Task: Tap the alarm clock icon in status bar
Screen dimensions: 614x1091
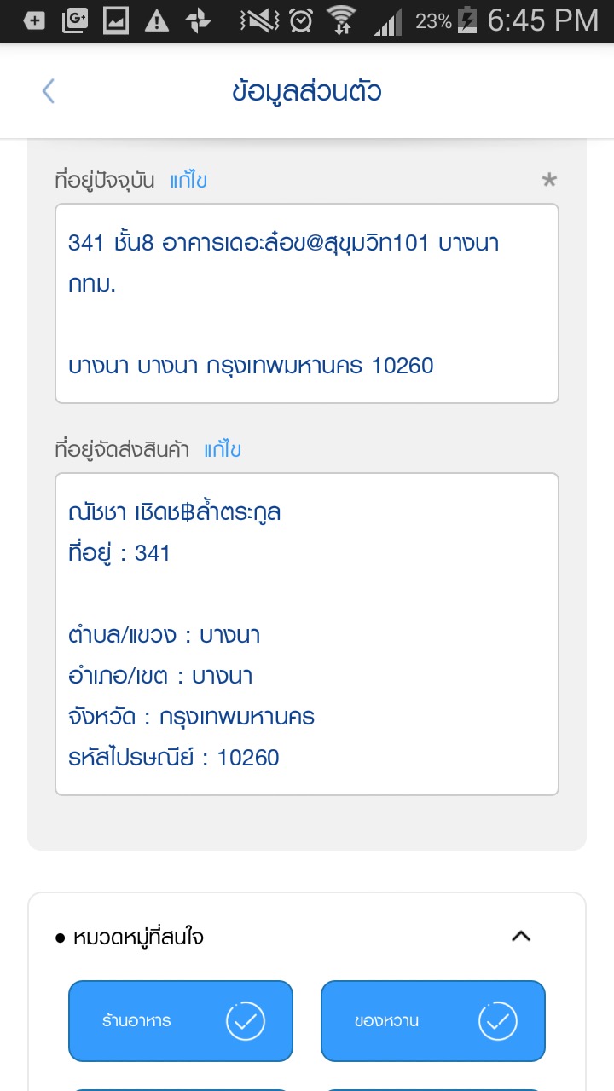Action: pyautogui.click(x=301, y=21)
